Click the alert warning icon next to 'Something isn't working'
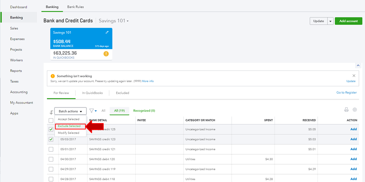The height and width of the screenshot is (182, 365). [x=53, y=76]
